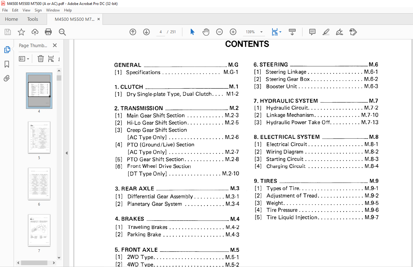Open the Sign document tool
Image resolution: width=413 pixels, height=267 pixels.
(340, 32)
